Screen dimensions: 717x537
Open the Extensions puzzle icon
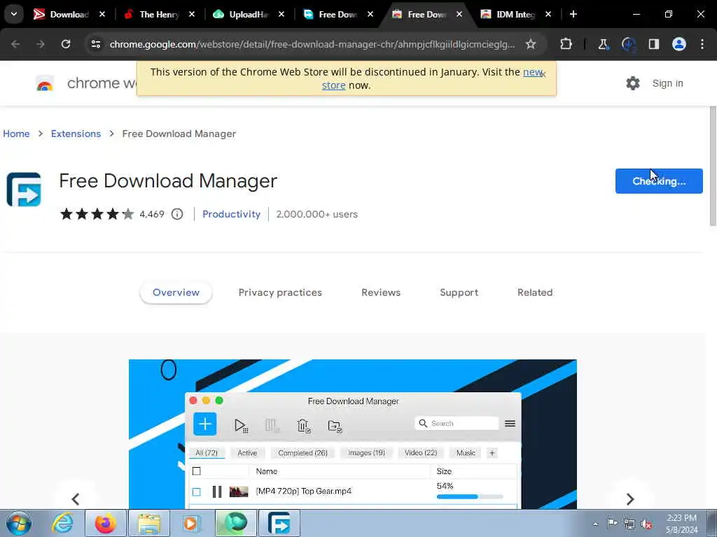[x=566, y=44]
